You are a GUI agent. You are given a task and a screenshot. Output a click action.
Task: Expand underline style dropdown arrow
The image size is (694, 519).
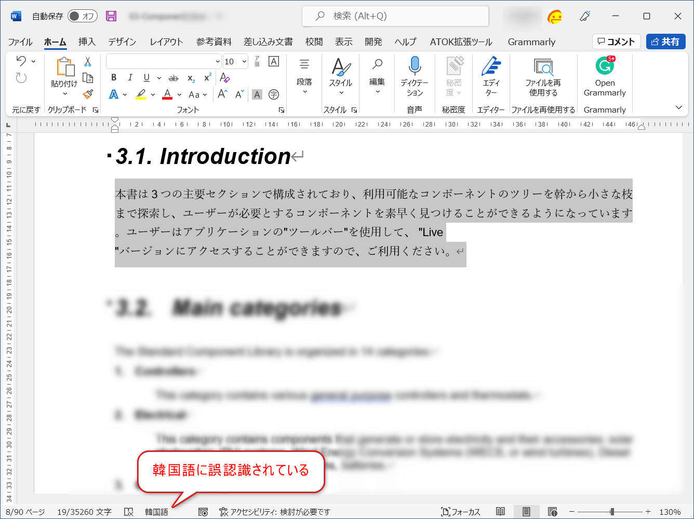(159, 78)
